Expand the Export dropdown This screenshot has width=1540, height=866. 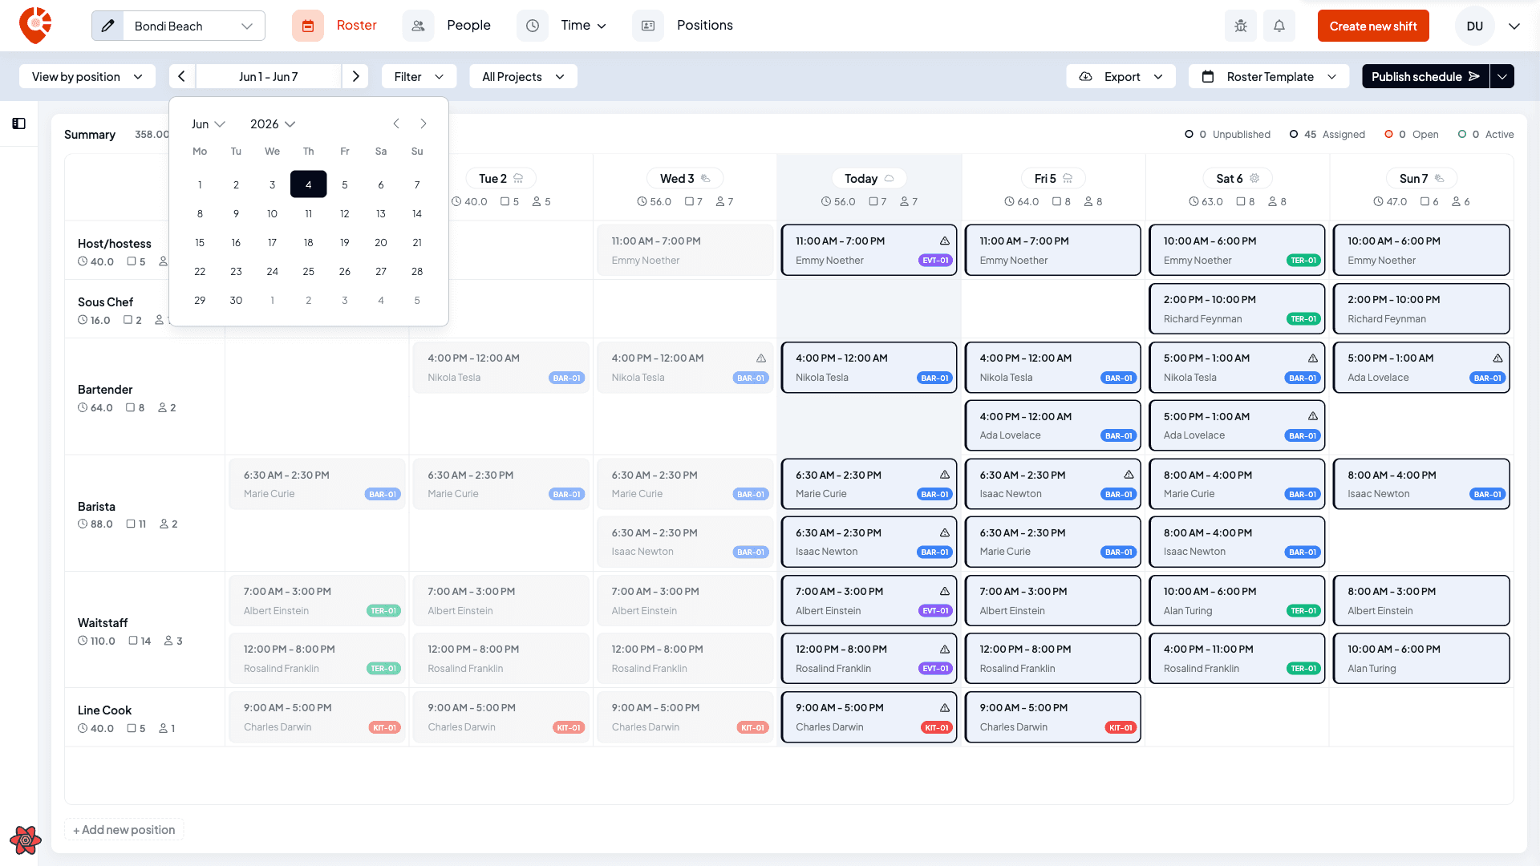1121,76
